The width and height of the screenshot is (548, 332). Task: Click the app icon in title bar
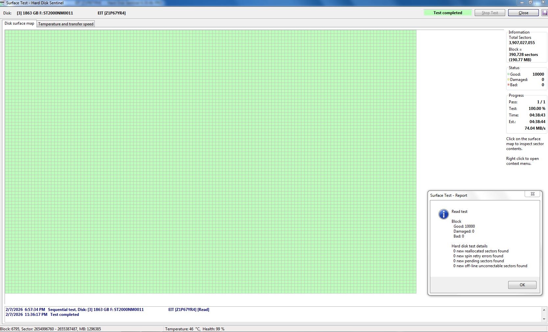pos(3,3)
